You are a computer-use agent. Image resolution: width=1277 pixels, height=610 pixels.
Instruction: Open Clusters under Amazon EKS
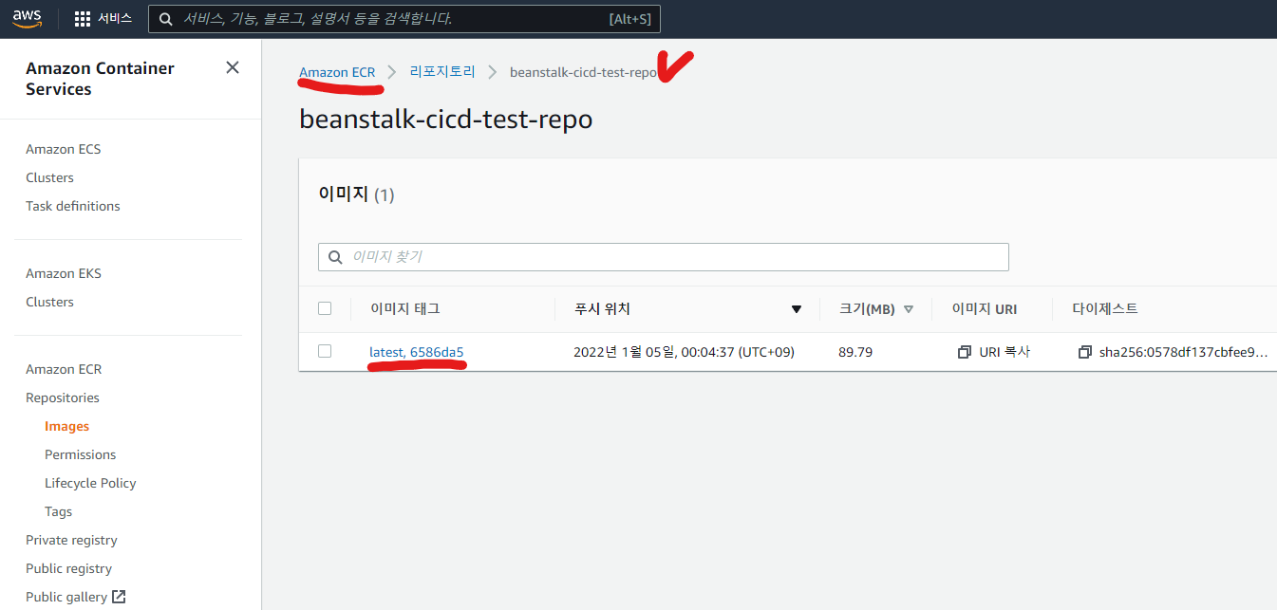(x=49, y=302)
